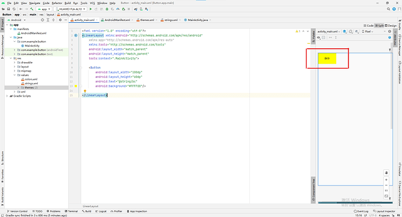The image size is (402, 217).
Task: Click the Sync Project refresh icon
Action: [x=14, y=9]
